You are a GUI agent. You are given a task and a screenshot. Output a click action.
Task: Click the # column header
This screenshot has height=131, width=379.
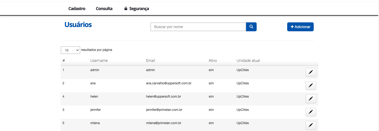click(x=64, y=60)
